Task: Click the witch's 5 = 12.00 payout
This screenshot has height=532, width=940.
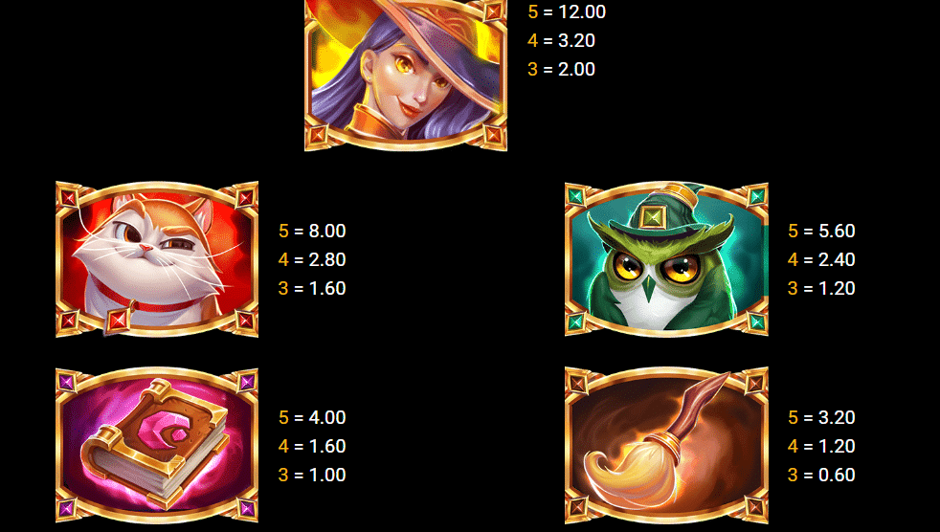Action: pyautogui.click(x=567, y=12)
